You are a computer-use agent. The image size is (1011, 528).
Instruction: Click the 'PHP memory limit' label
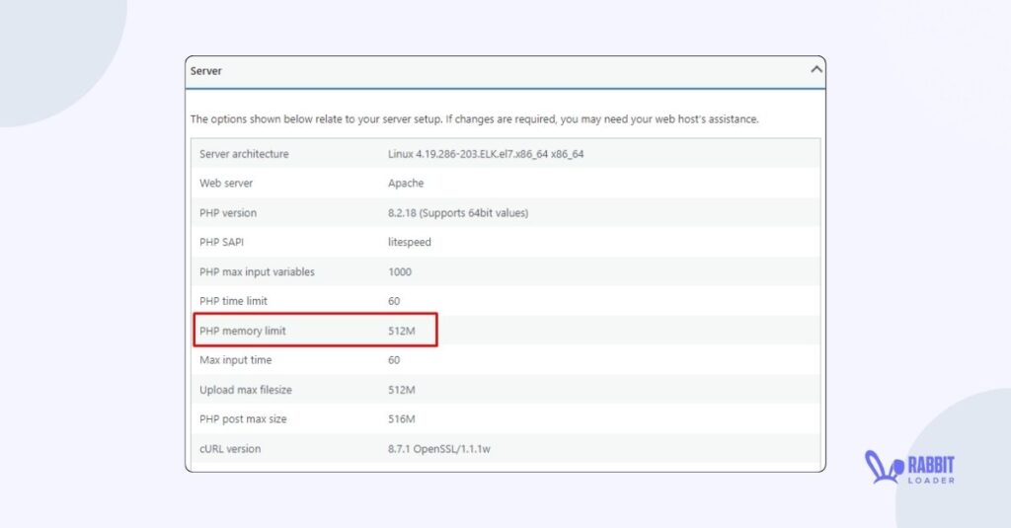(243, 331)
